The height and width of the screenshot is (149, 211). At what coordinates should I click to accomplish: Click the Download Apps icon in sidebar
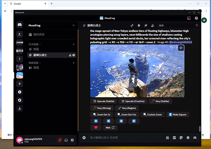20,108
